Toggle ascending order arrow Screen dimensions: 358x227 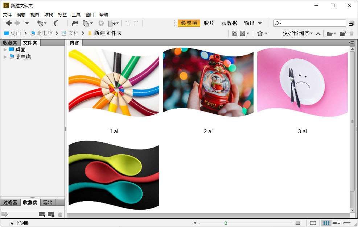tap(318, 34)
